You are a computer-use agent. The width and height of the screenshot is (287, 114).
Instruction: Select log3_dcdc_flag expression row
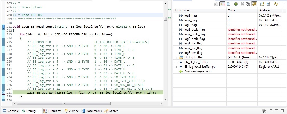pos(230,39)
